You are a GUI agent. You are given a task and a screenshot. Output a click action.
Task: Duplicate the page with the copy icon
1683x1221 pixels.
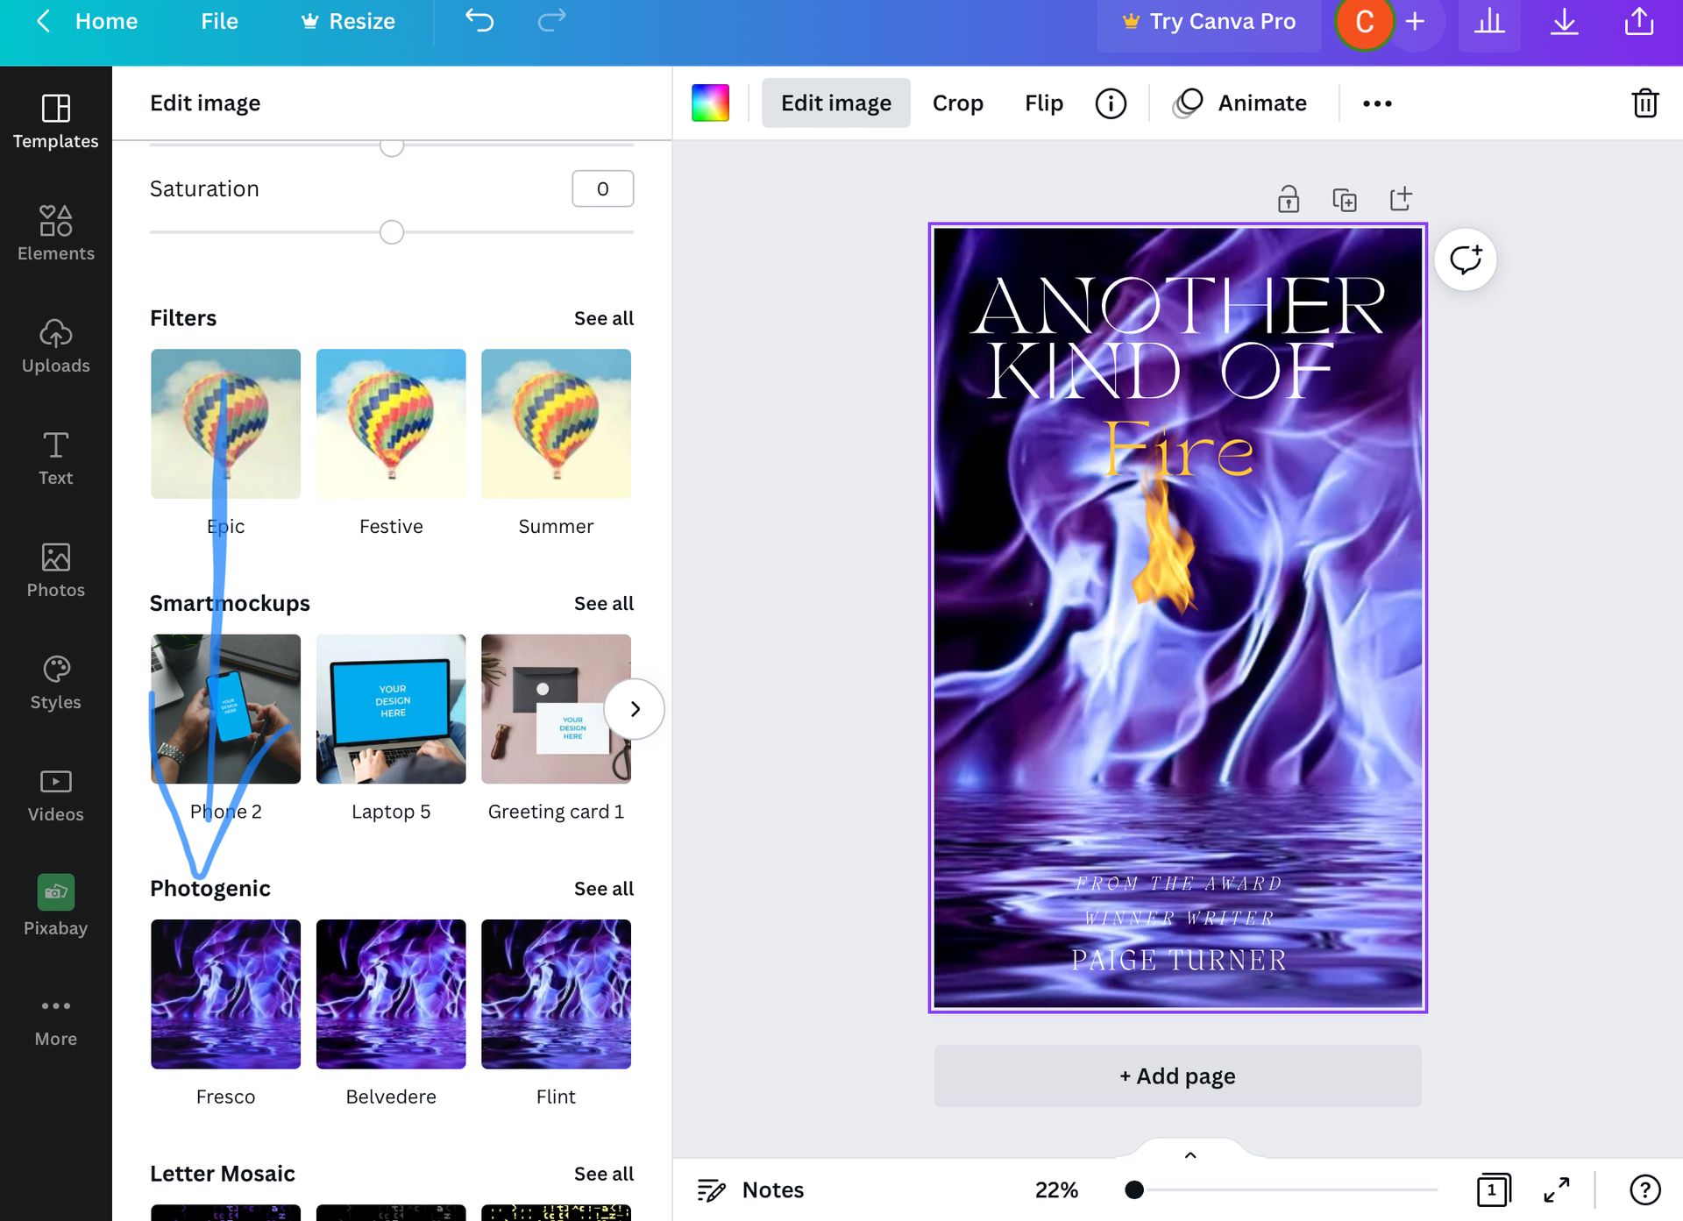click(x=1344, y=200)
